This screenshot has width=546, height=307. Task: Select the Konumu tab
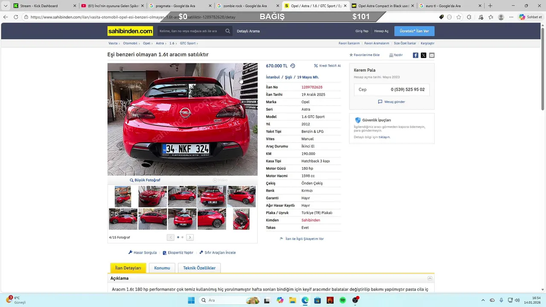pyautogui.click(x=162, y=268)
